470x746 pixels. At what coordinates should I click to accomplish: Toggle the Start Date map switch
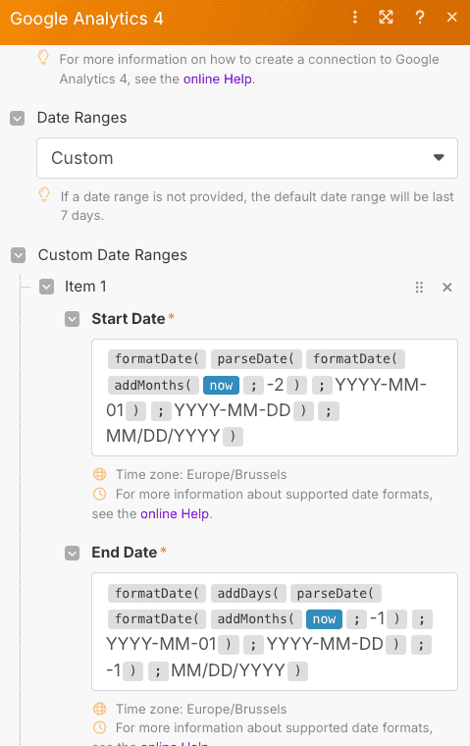(73, 319)
